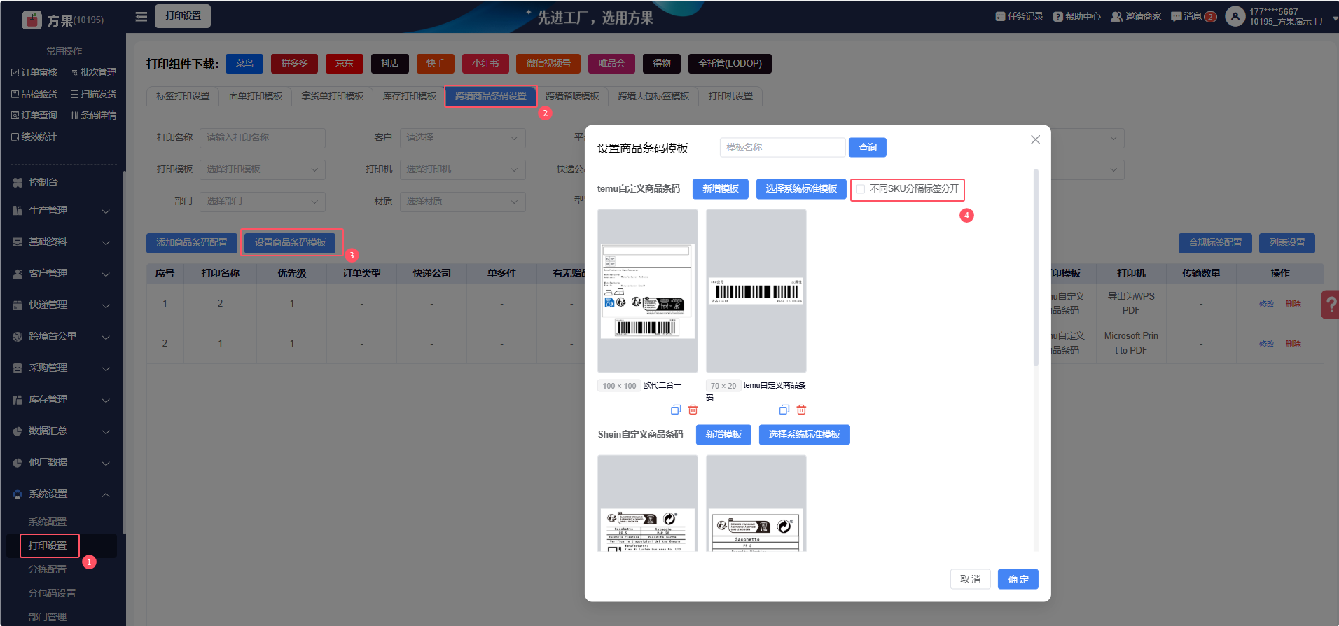
Task: Delete the temu自定义商品条码 70×20 template
Action: (x=801, y=410)
